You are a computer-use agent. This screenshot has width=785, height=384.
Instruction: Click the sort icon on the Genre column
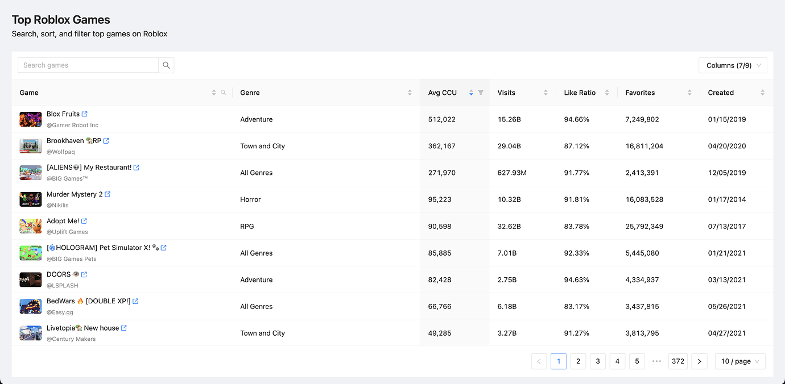409,92
